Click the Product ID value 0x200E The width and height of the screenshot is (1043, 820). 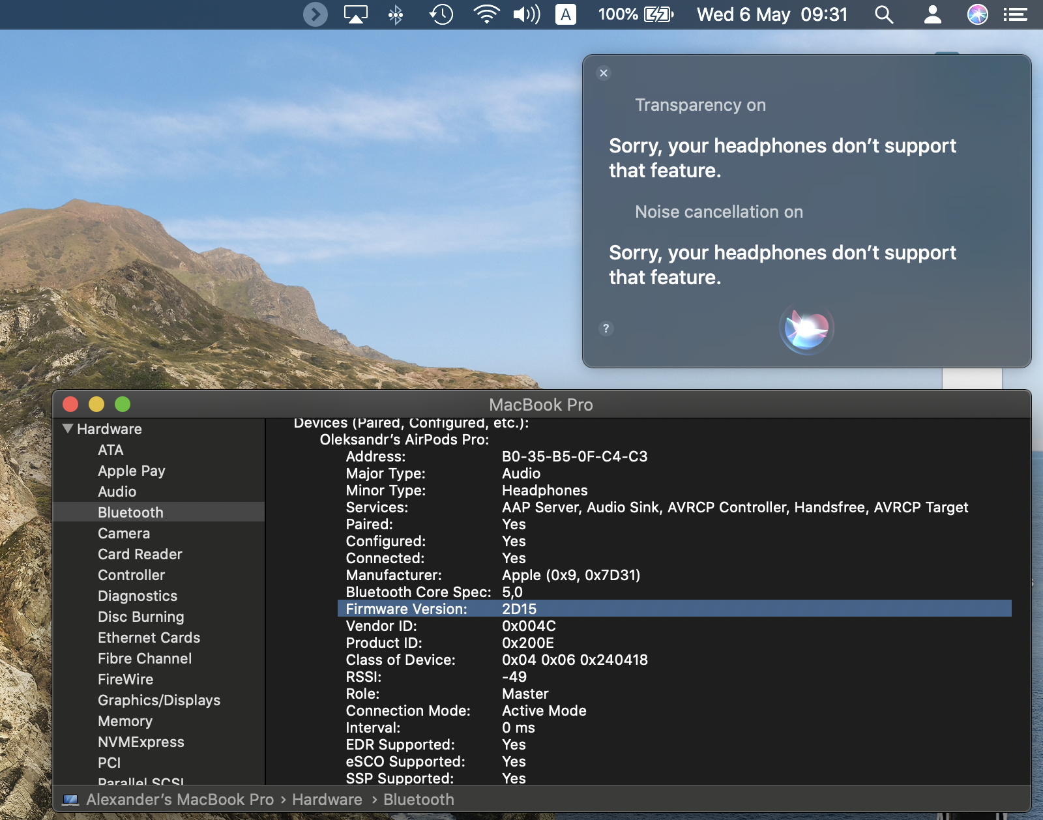[528, 643]
